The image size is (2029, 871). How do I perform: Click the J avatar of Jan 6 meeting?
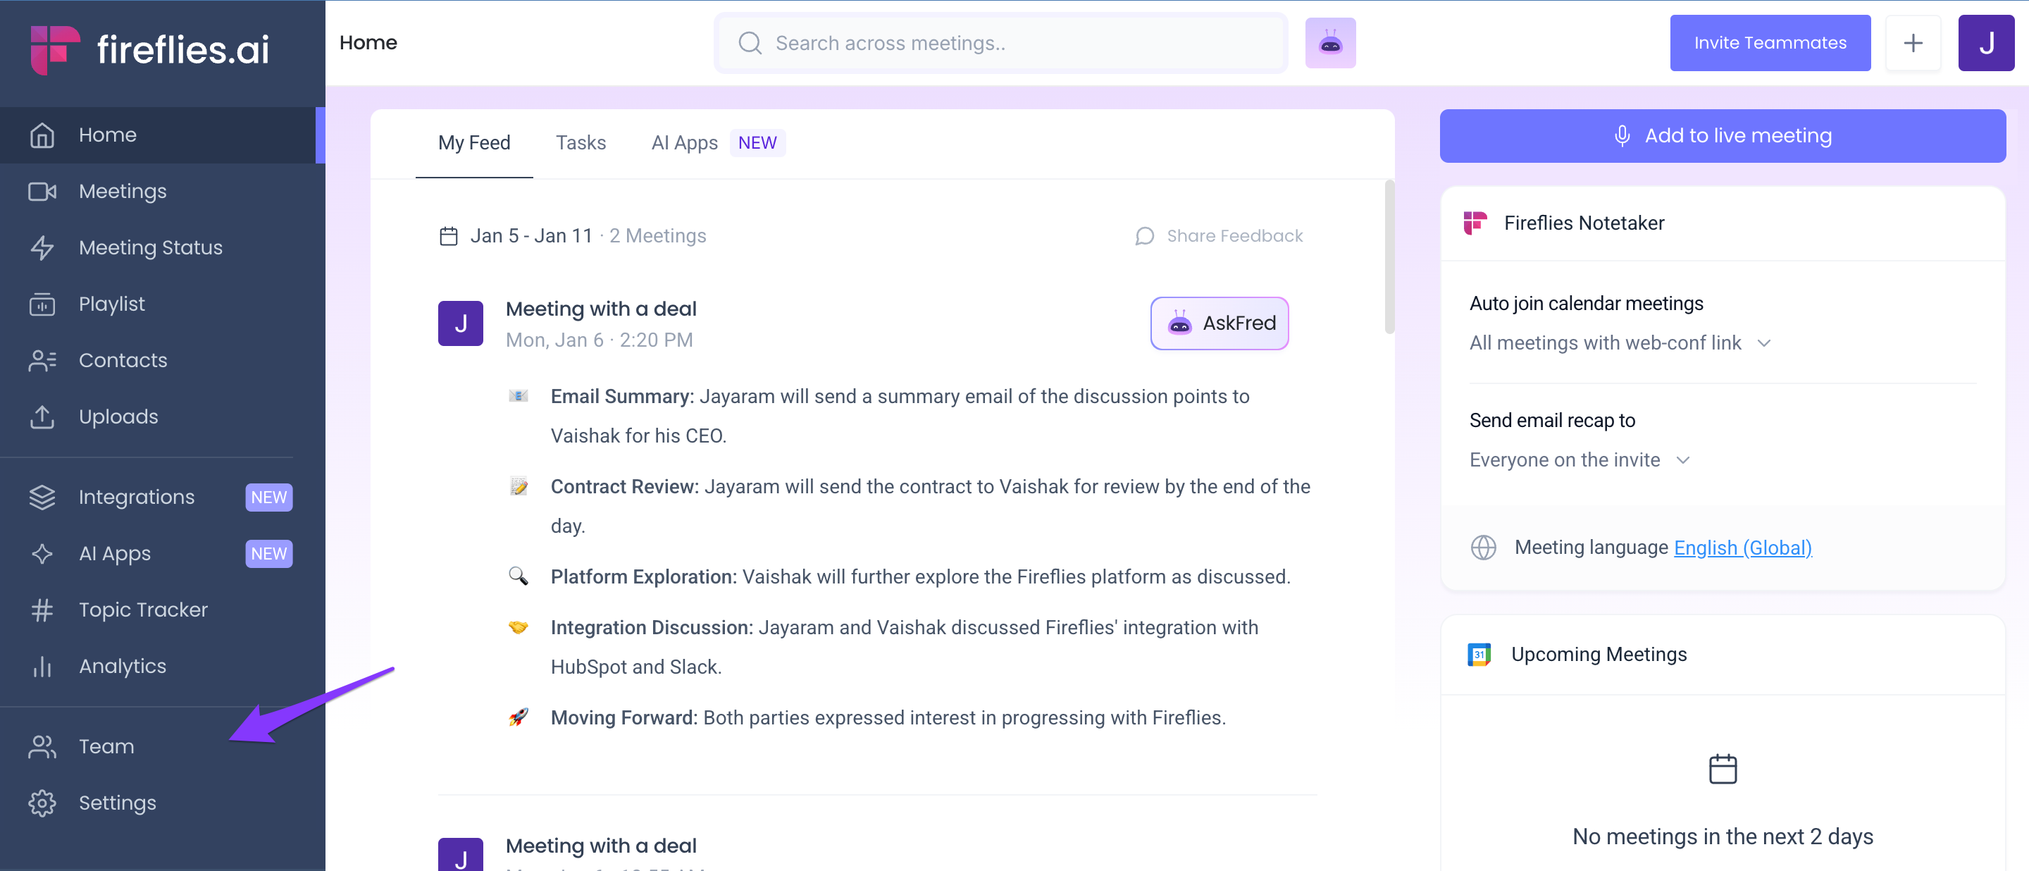(460, 323)
